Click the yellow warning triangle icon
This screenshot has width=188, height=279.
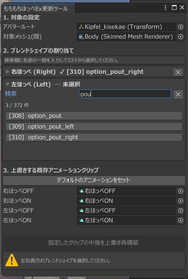[12, 260]
